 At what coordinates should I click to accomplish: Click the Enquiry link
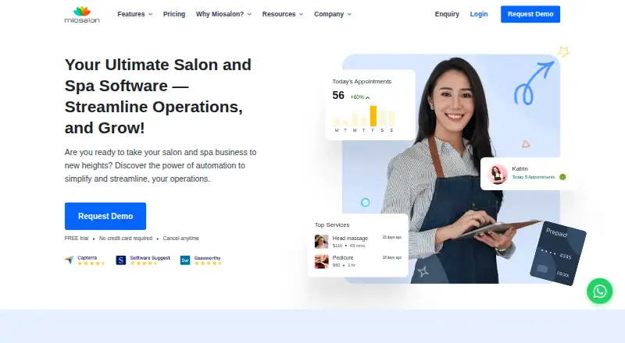(x=447, y=14)
